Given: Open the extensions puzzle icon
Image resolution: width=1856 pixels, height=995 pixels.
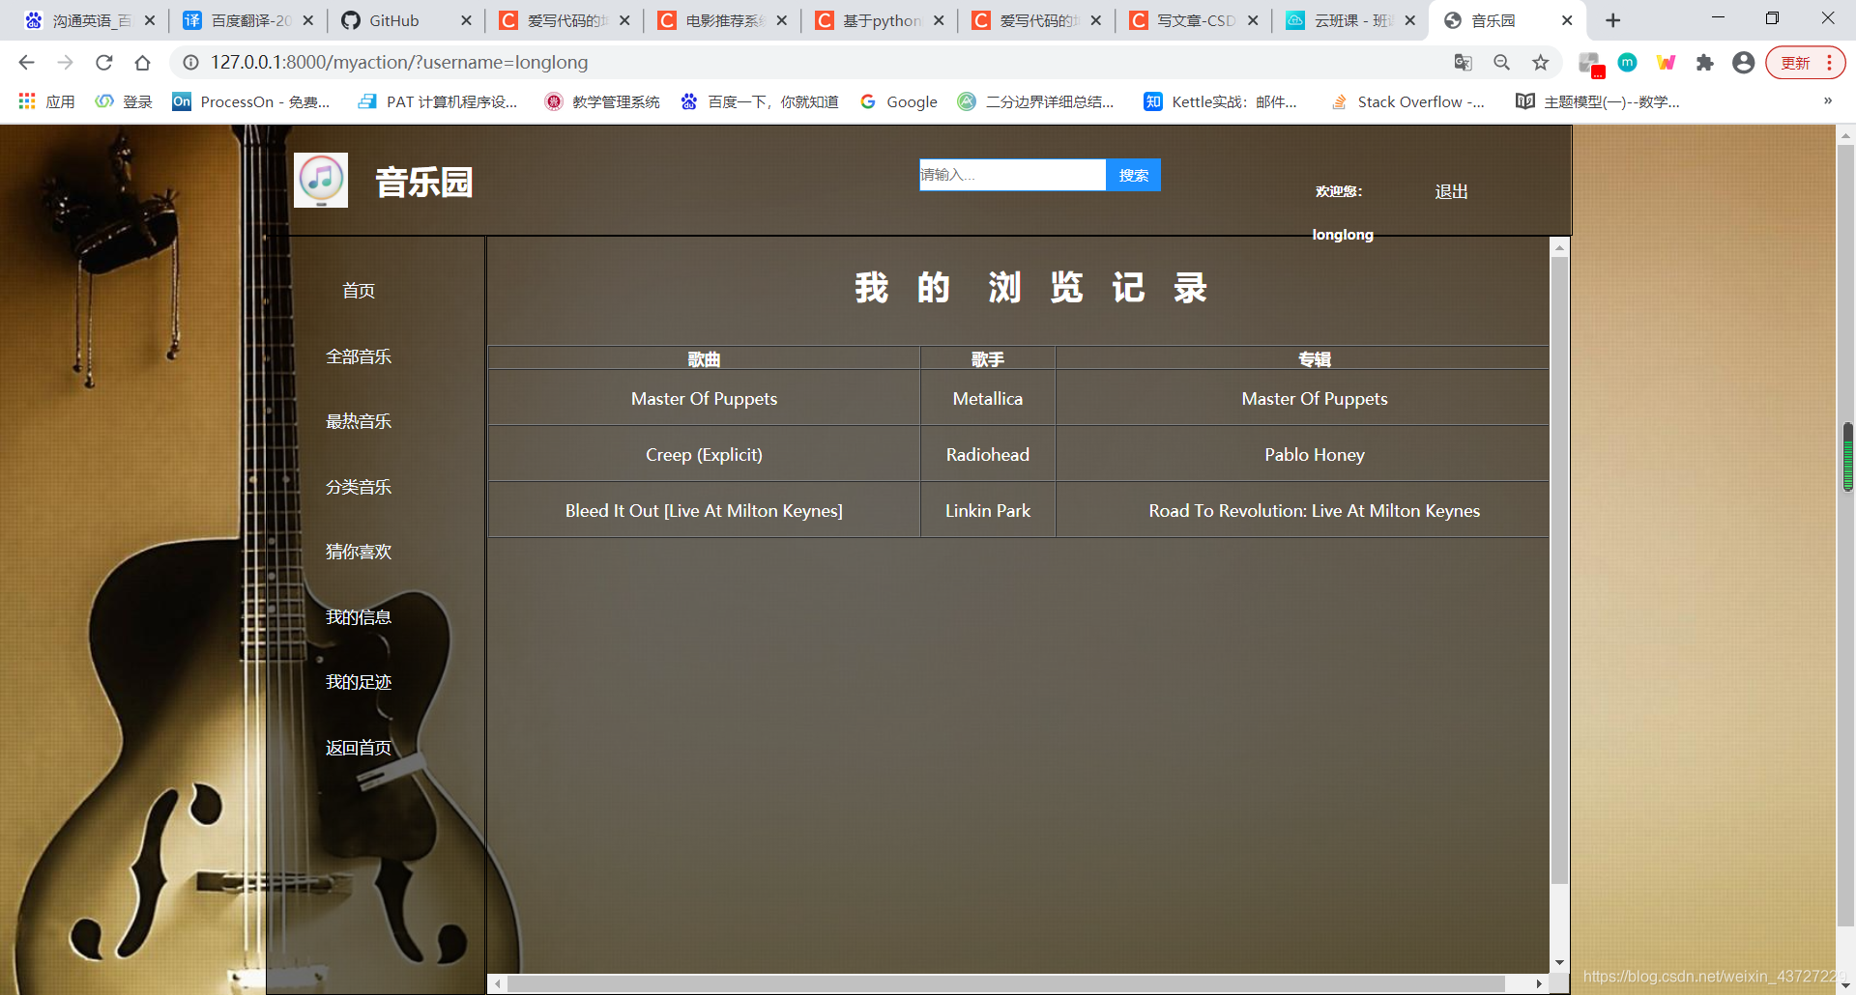Looking at the screenshot, I should (1704, 63).
